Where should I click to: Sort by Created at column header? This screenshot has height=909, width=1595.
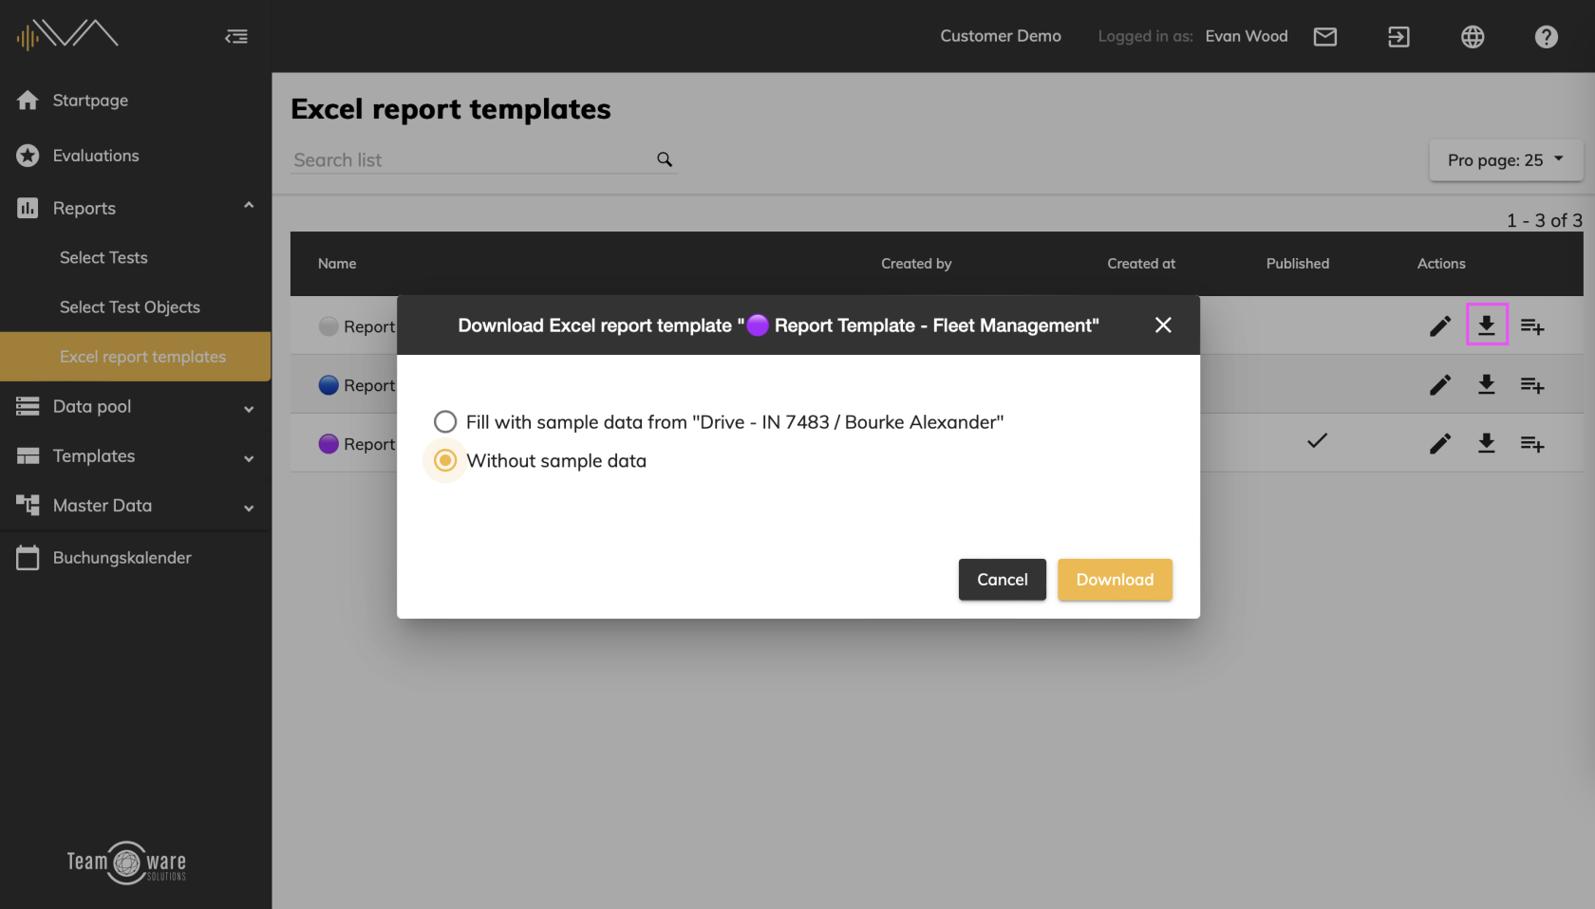pyautogui.click(x=1141, y=263)
